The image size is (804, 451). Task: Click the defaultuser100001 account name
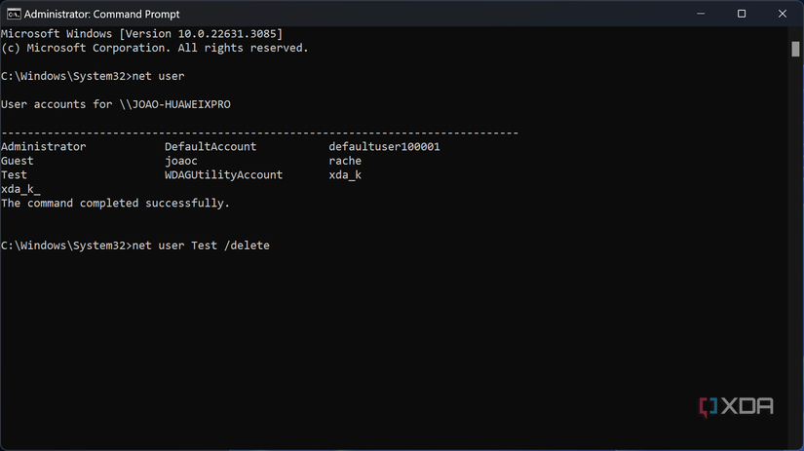[x=384, y=147]
